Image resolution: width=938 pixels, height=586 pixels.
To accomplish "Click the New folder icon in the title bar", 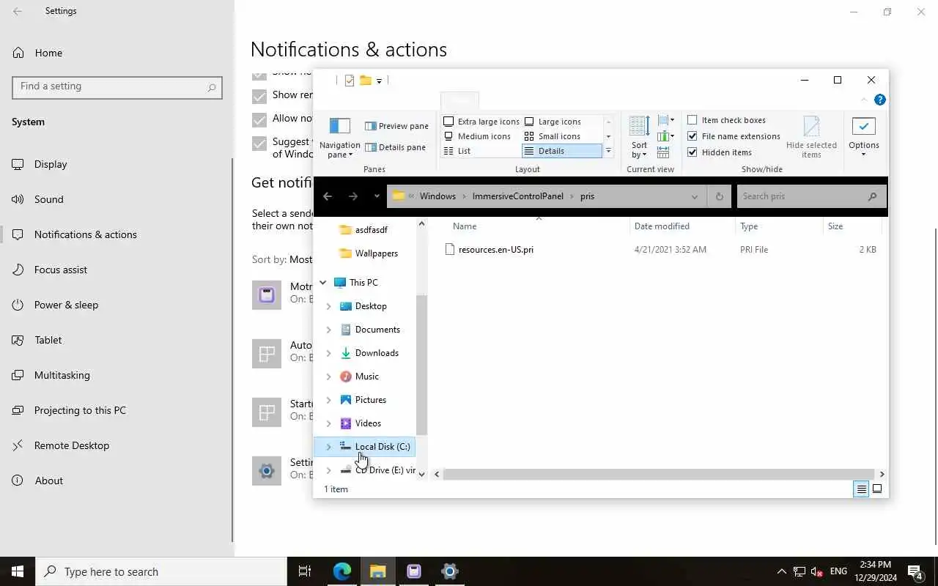I will point(365,81).
